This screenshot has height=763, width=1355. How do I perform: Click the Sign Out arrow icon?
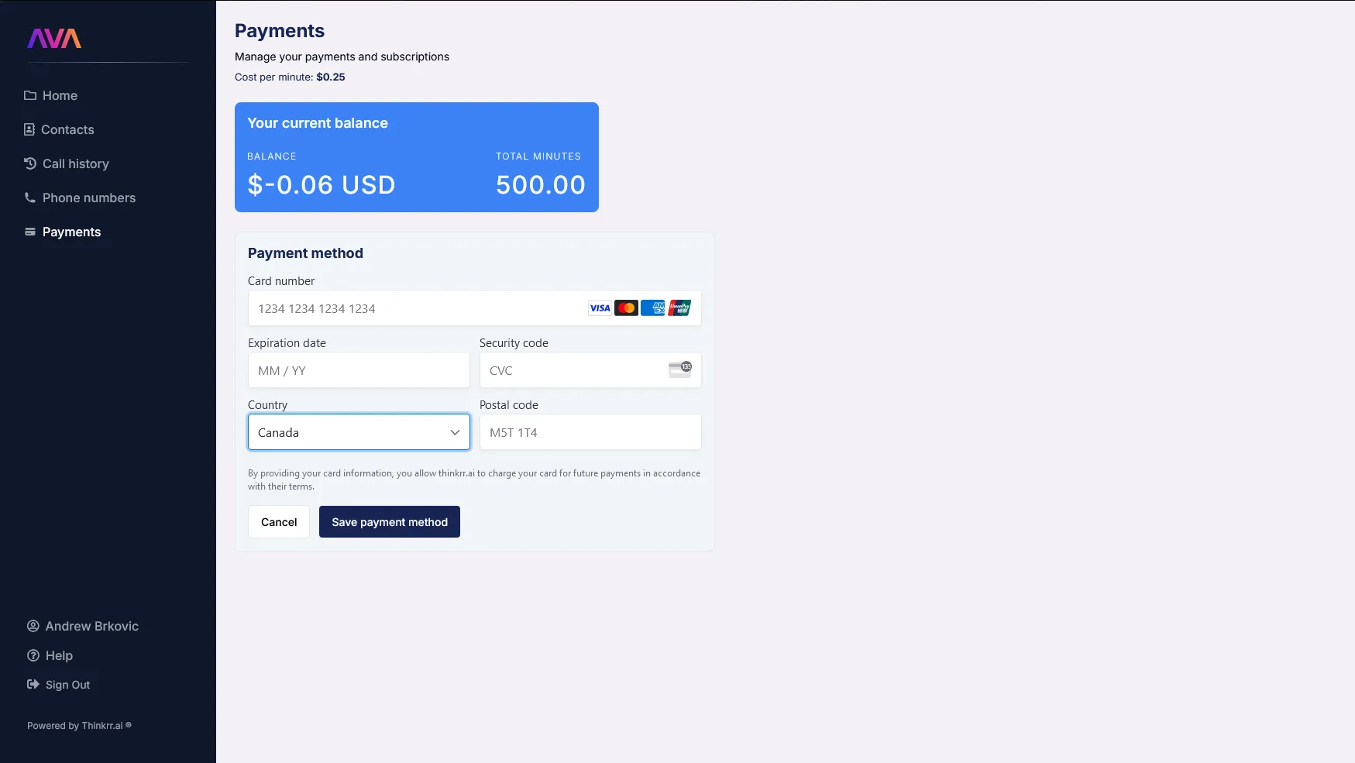[x=33, y=684]
